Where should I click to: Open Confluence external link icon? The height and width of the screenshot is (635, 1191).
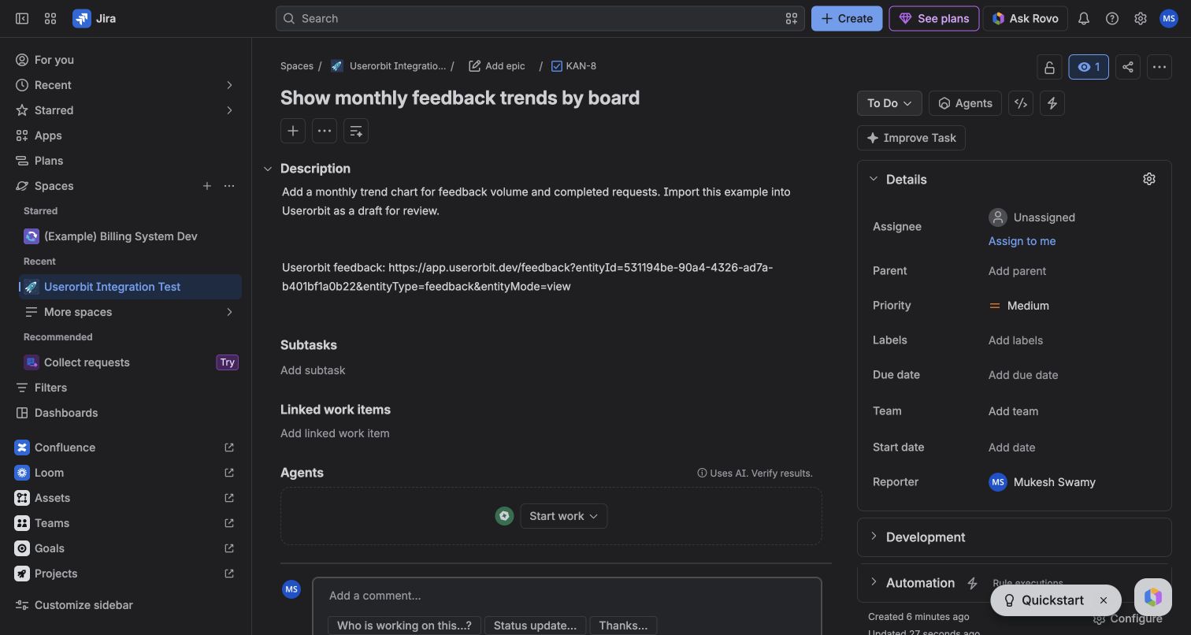point(229,447)
